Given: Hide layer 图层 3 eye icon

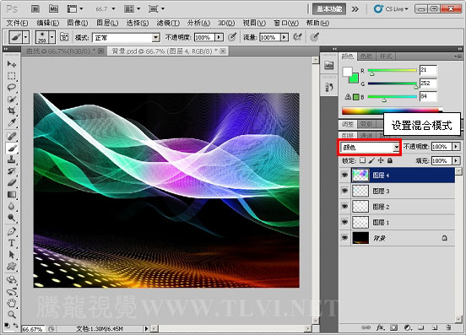Looking at the screenshot, I should point(344,191).
